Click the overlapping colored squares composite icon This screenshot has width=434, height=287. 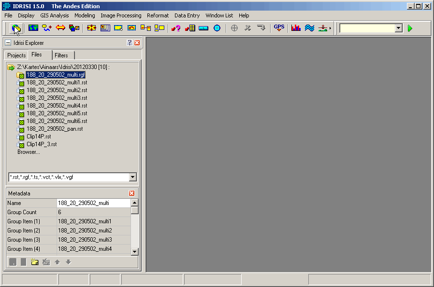pyautogui.click(x=74, y=28)
